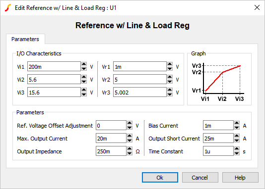The image size is (265, 189).
Task: Increase the Vi1 value with up arrow
Action: click(84, 64)
